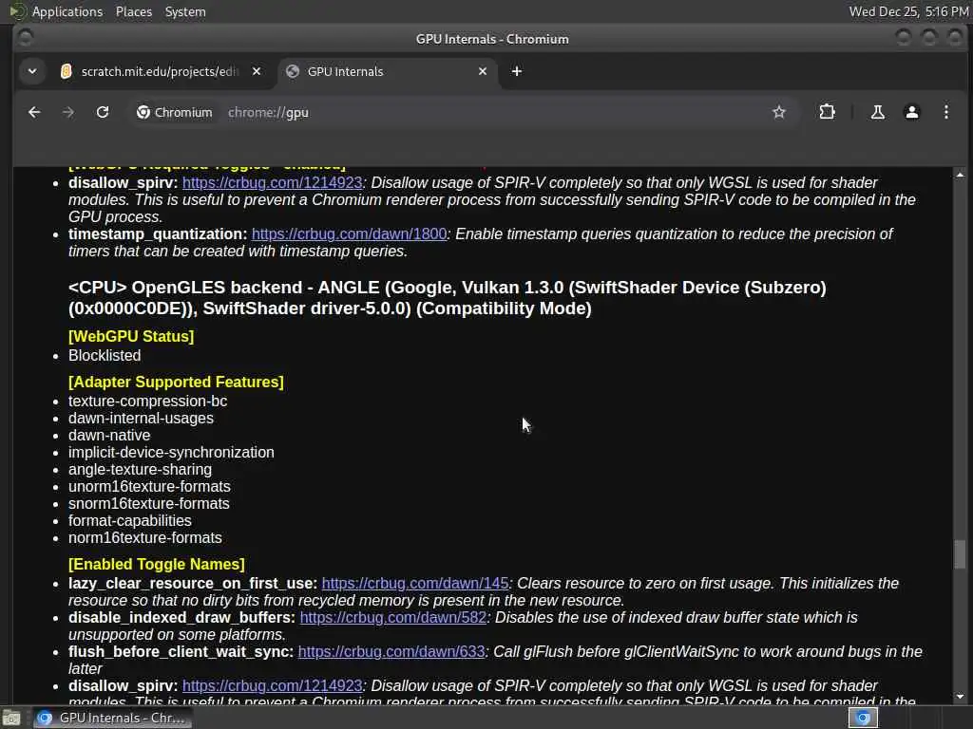Click the scrollbar down arrow
The width and height of the screenshot is (973, 729).
pyautogui.click(x=960, y=697)
